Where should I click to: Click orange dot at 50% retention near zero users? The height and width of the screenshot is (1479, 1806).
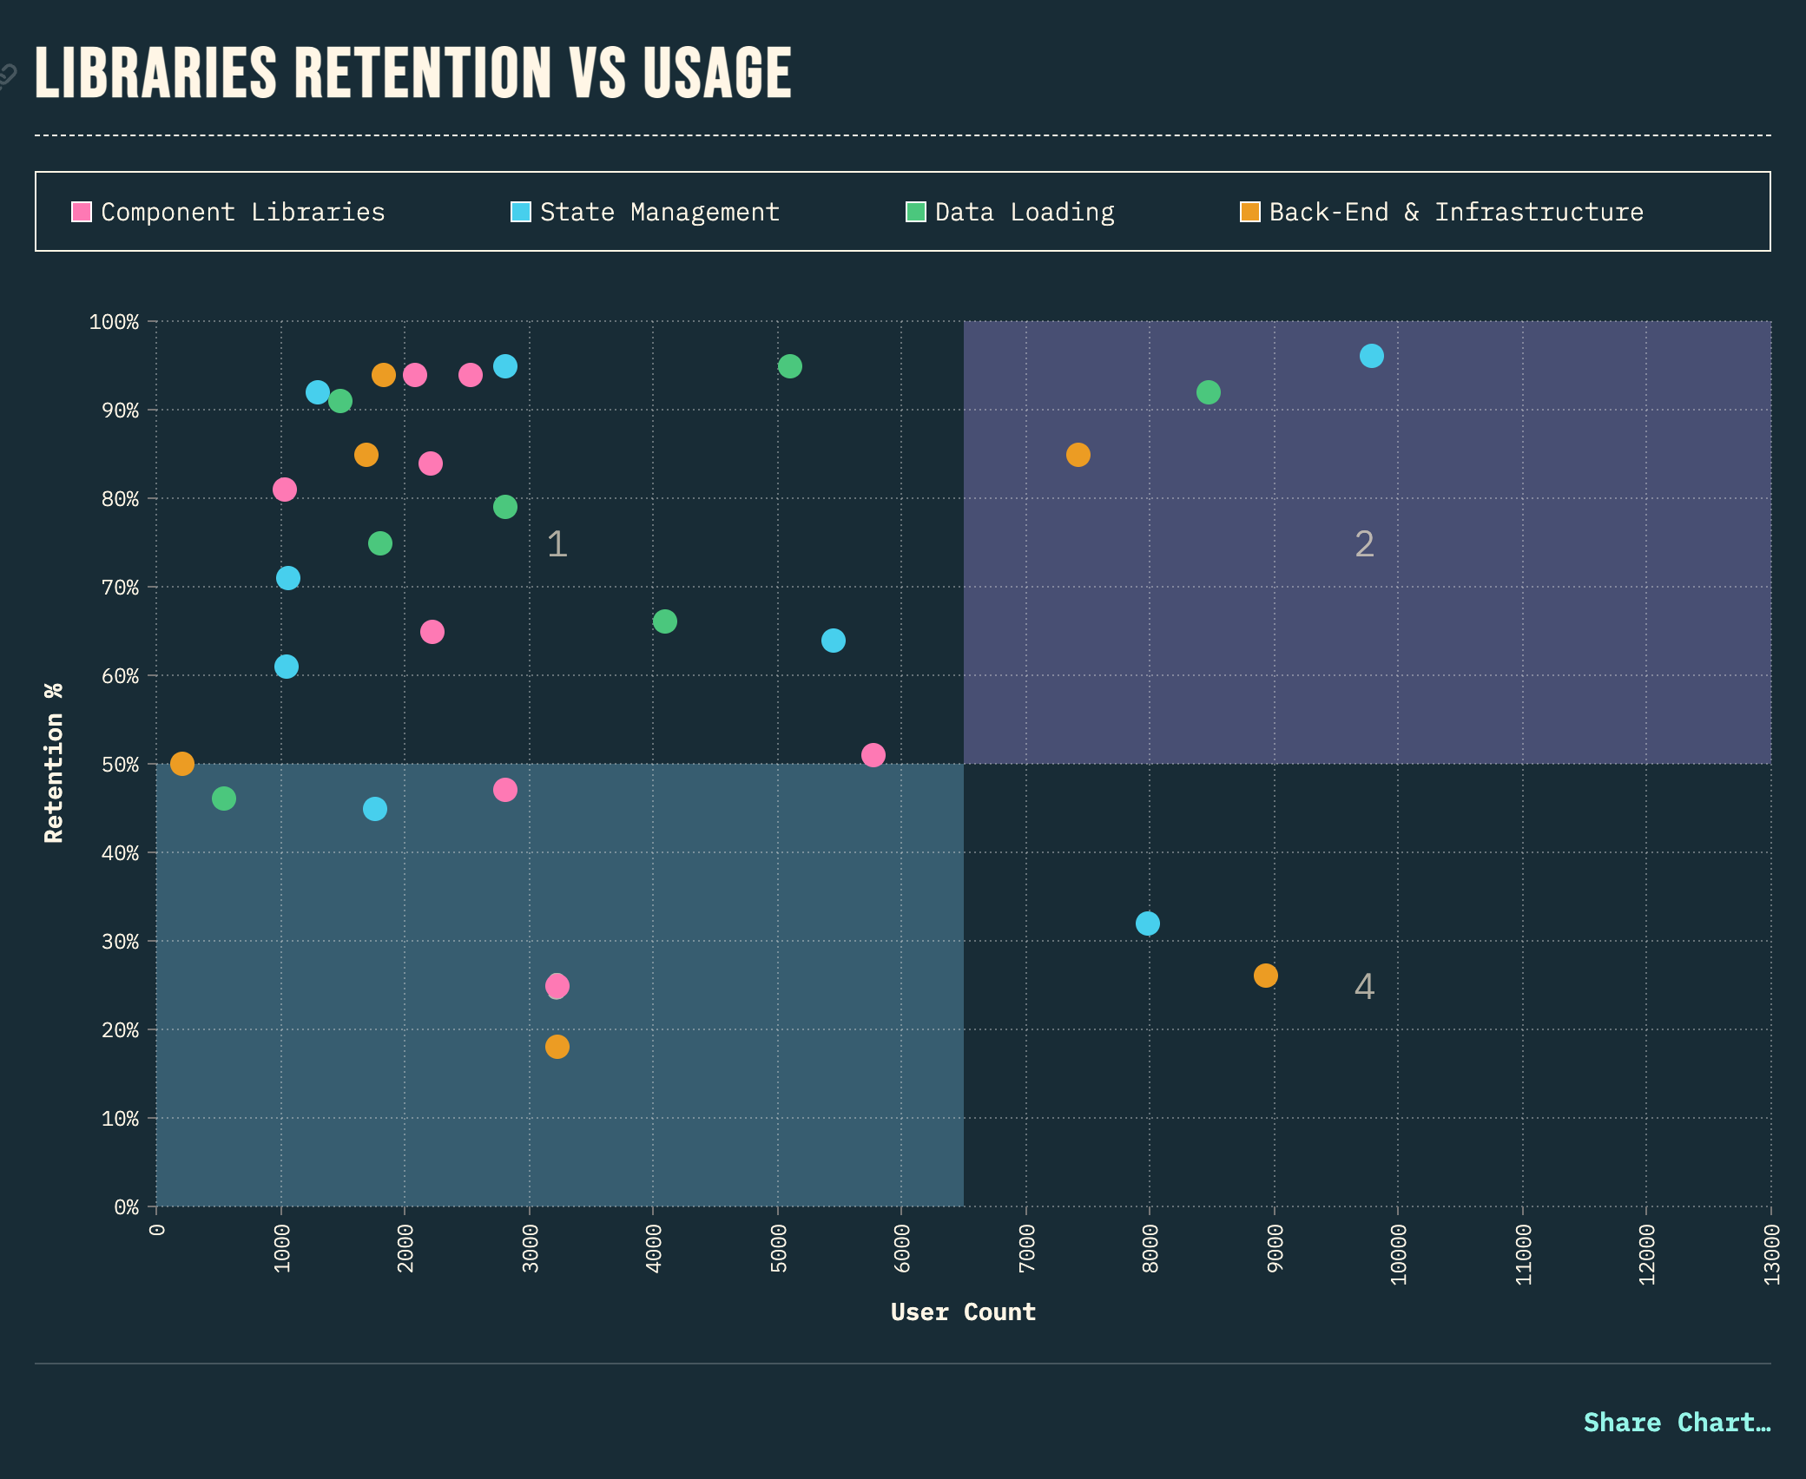point(182,764)
